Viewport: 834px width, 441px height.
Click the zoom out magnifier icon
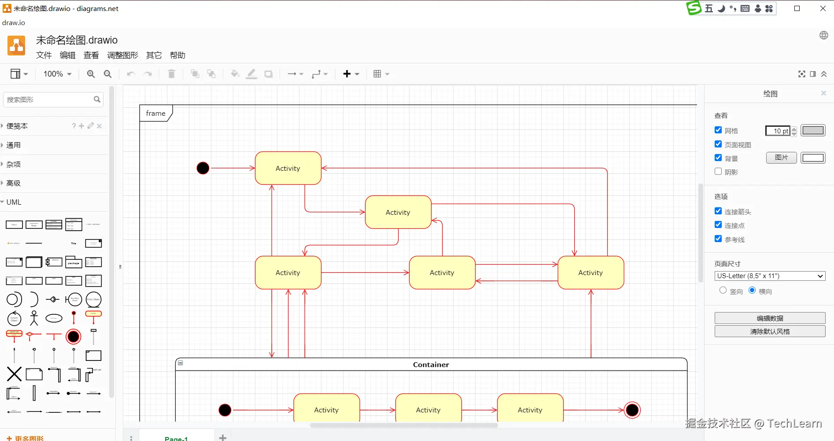(x=107, y=74)
